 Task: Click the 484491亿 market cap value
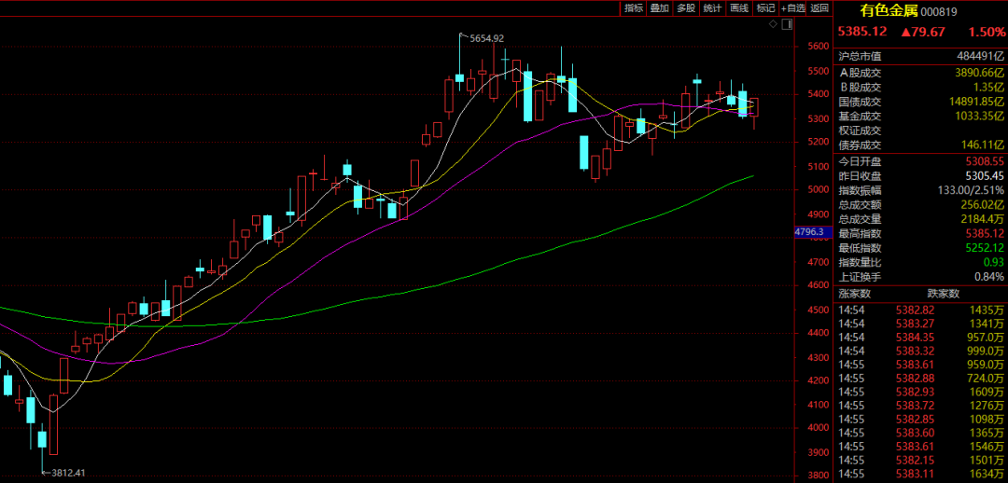(980, 56)
